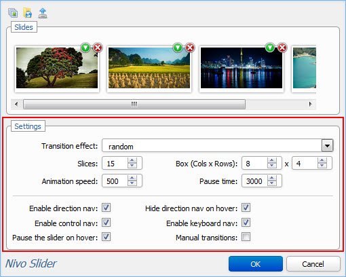Click the slides horizontal scrollbar thumb

[134, 104]
